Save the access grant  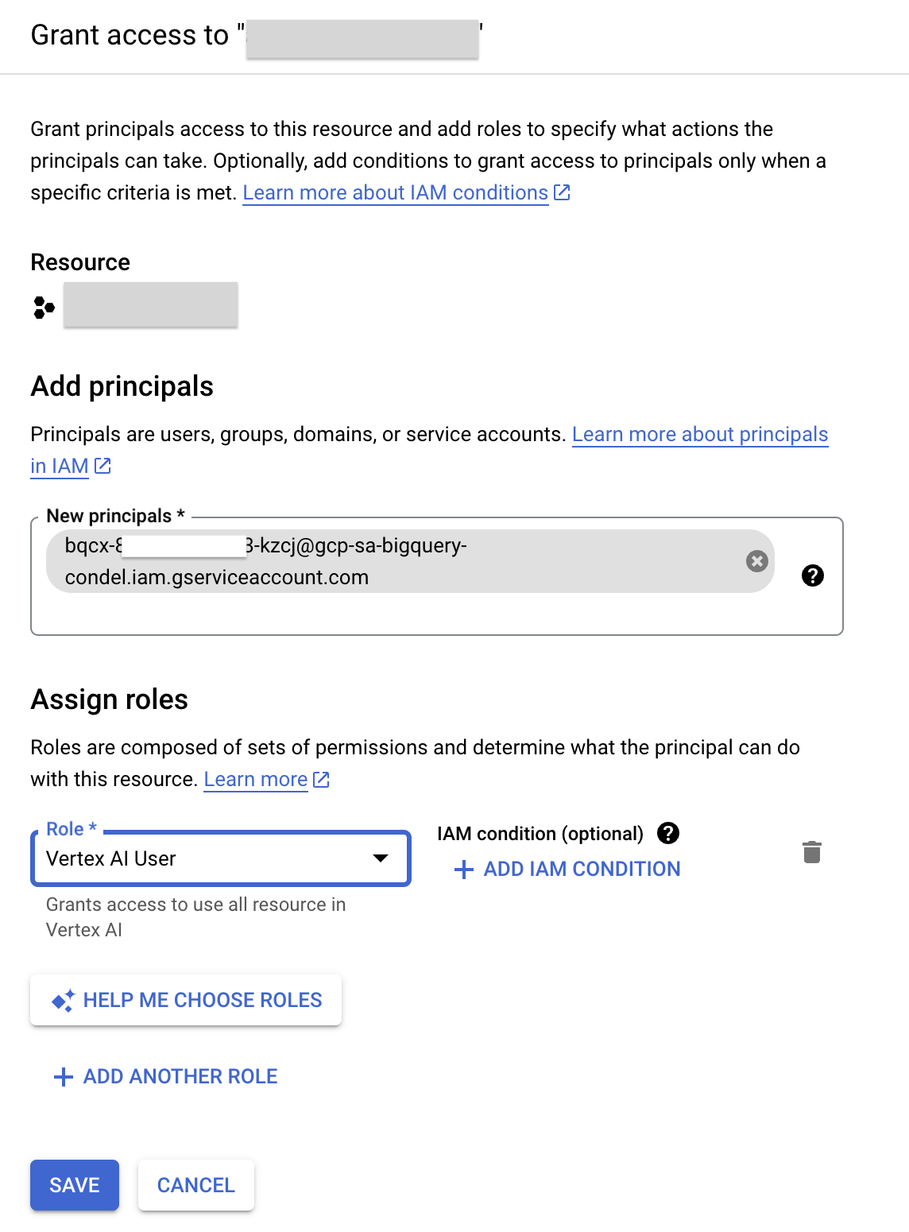tap(75, 1185)
